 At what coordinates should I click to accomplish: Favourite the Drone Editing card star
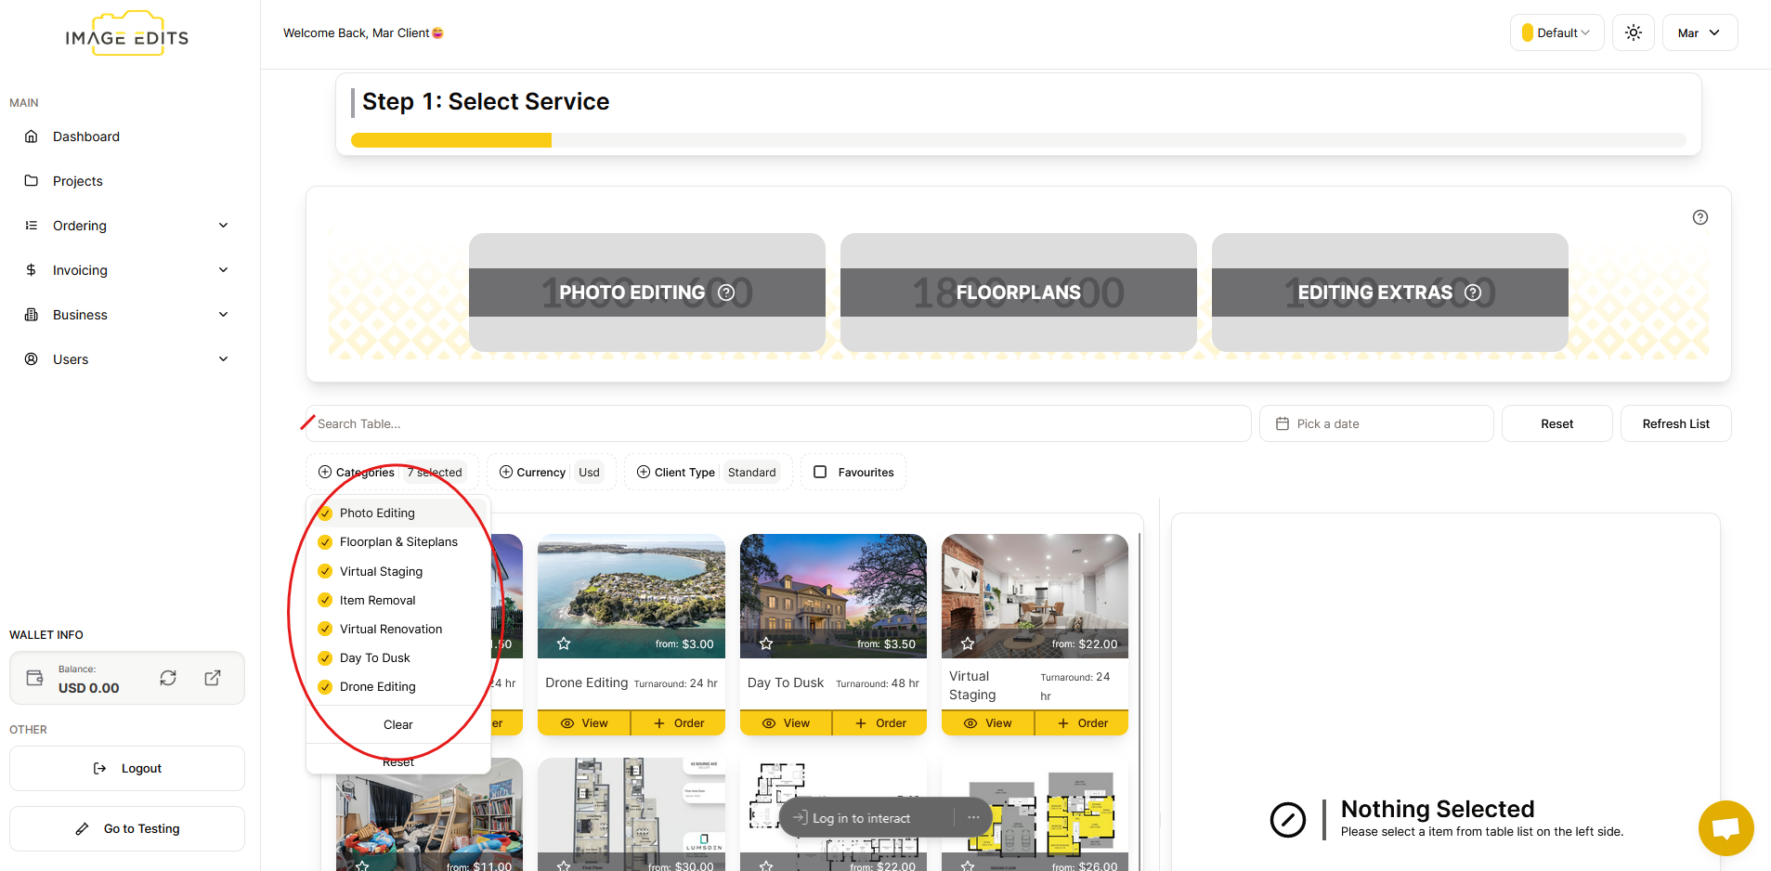click(x=564, y=643)
